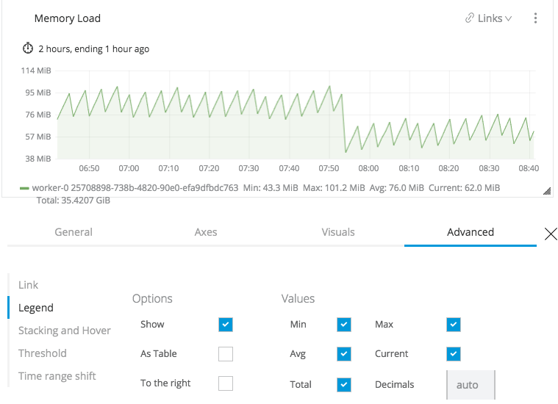Click the Decimals auto input field
This screenshot has height=404, width=558.
coord(471,384)
